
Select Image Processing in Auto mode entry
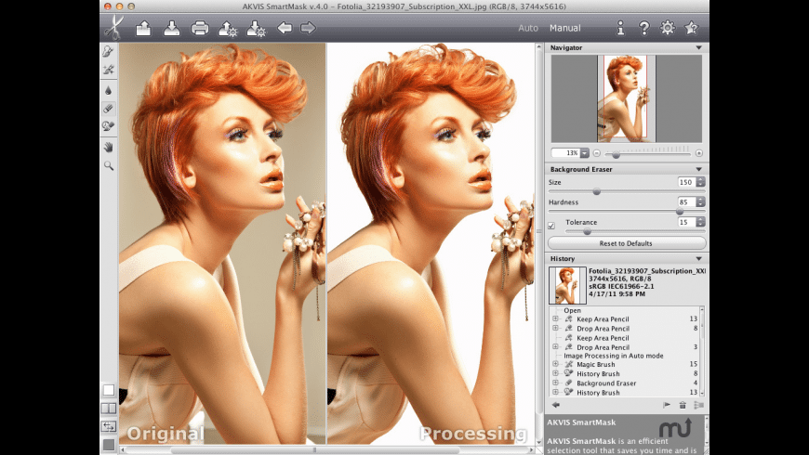point(614,356)
